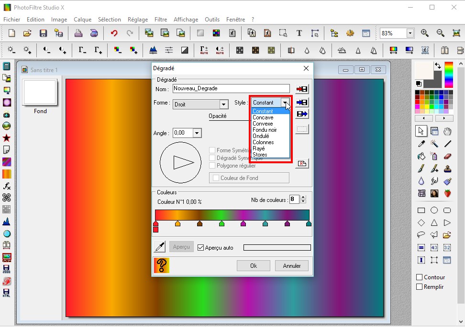Select the line drawing tool
This screenshot has height=327, width=465.
click(x=447, y=144)
